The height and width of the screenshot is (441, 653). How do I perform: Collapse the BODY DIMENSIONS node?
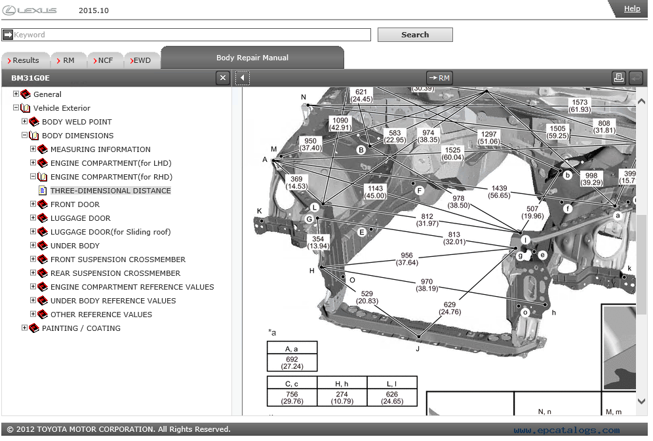[24, 135]
